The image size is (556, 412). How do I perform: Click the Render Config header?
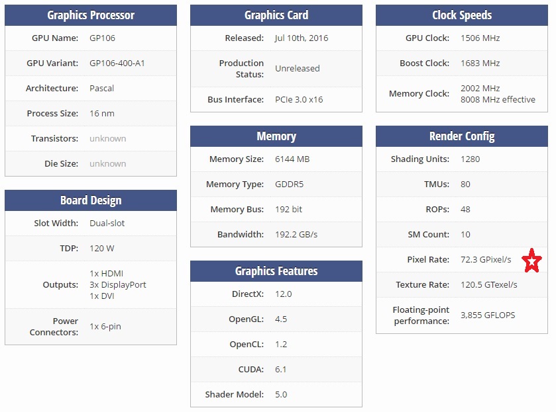(x=462, y=136)
